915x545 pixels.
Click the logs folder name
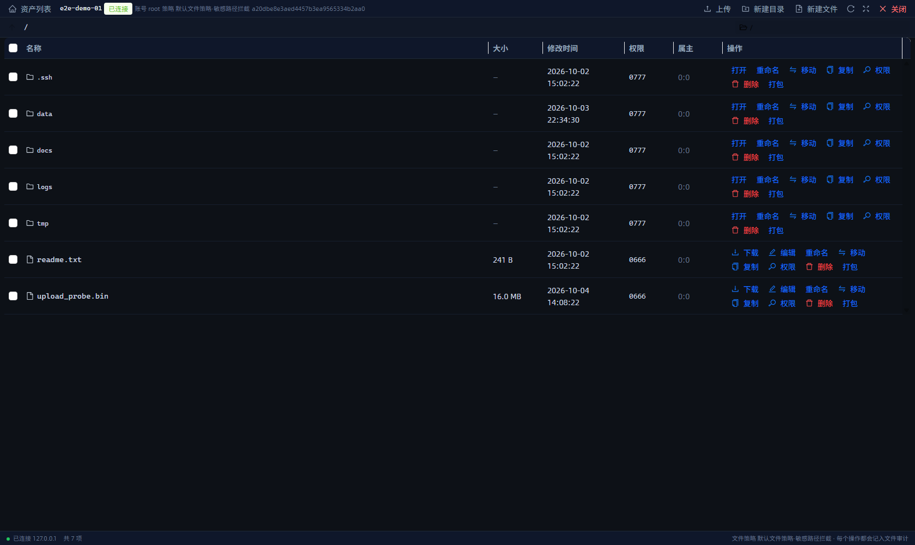[45, 187]
